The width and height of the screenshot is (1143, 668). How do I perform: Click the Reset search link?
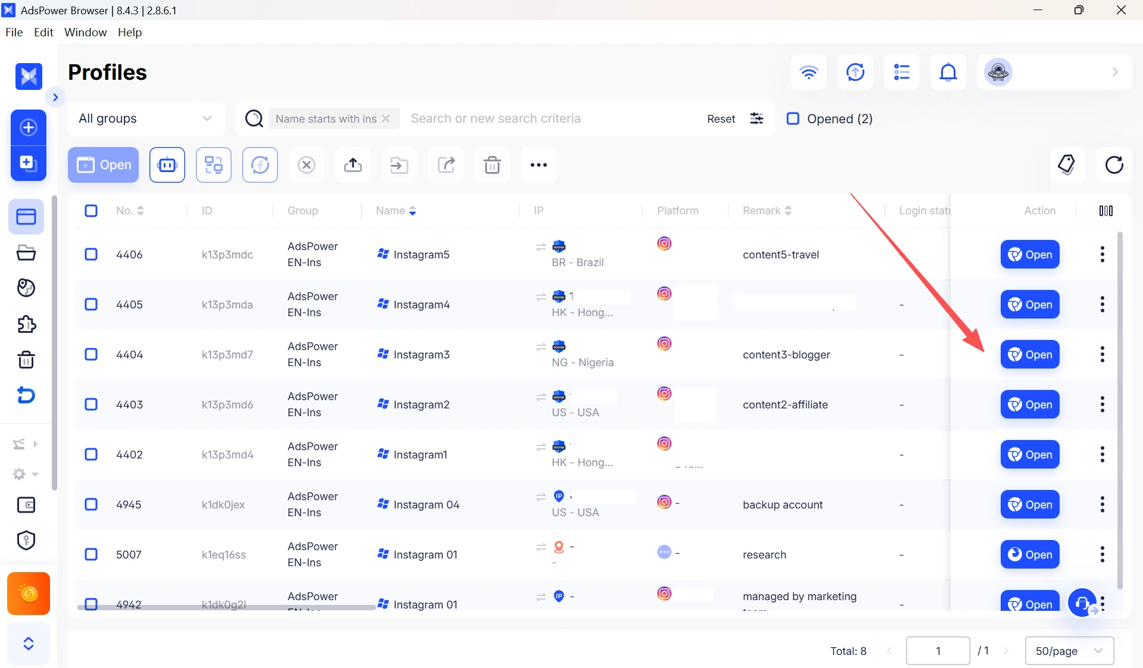pos(721,118)
